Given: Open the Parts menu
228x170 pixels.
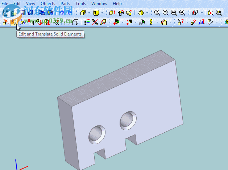Looking at the screenshot, I should pyautogui.click(x=65, y=4).
